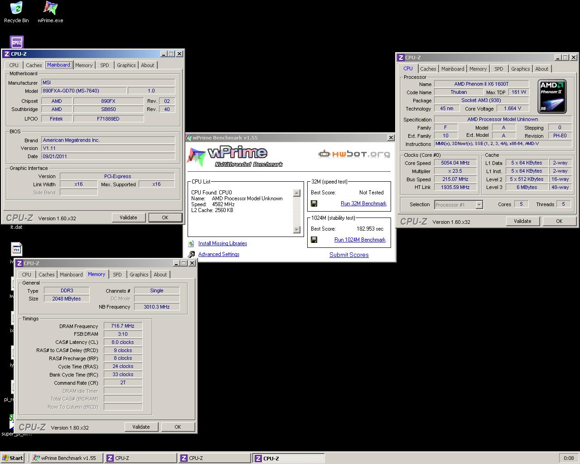Click Core Voltage value 1.664 V
580x464 pixels.
(512, 108)
